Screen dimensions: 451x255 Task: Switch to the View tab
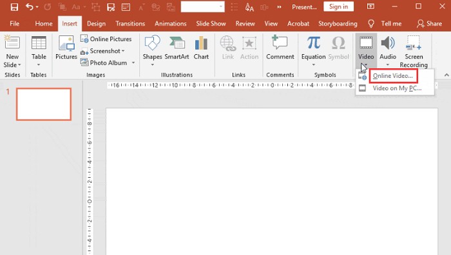(271, 24)
